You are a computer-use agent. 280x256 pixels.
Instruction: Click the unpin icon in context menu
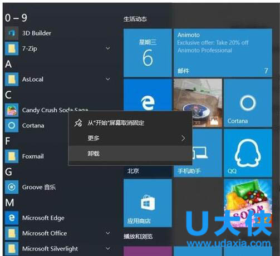78,123
